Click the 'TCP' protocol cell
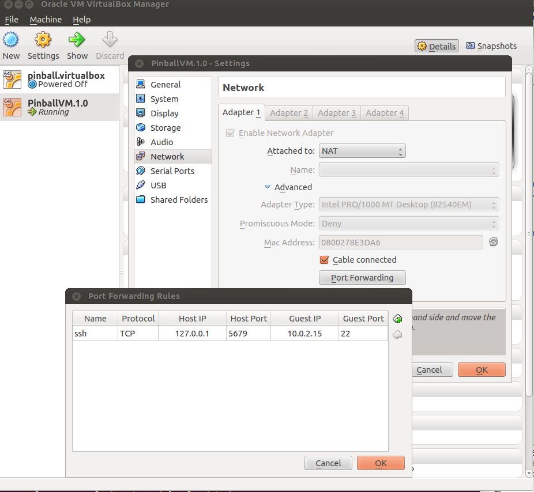 [138, 334]
